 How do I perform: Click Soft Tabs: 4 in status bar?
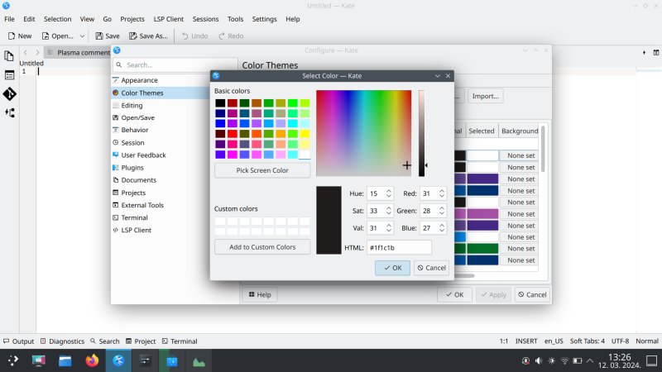pyautogui.click(x=587, y=341)
